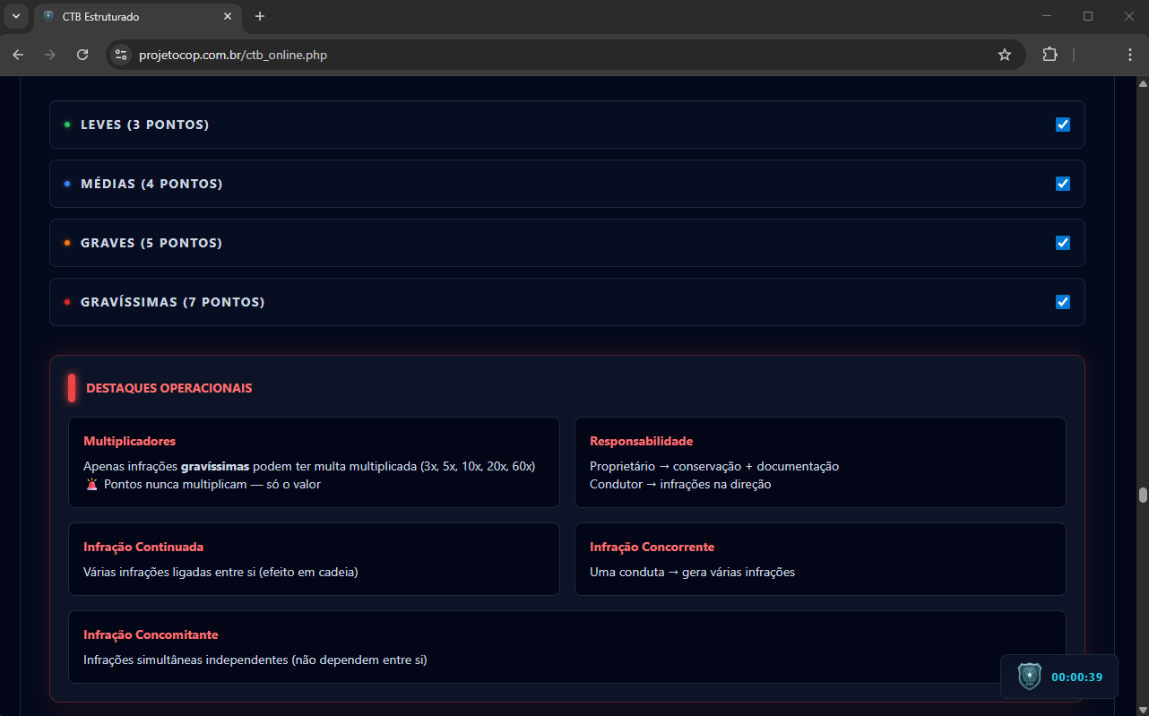Expand the MÉDIAS (4 PONTOS) section

pos(566,184)
